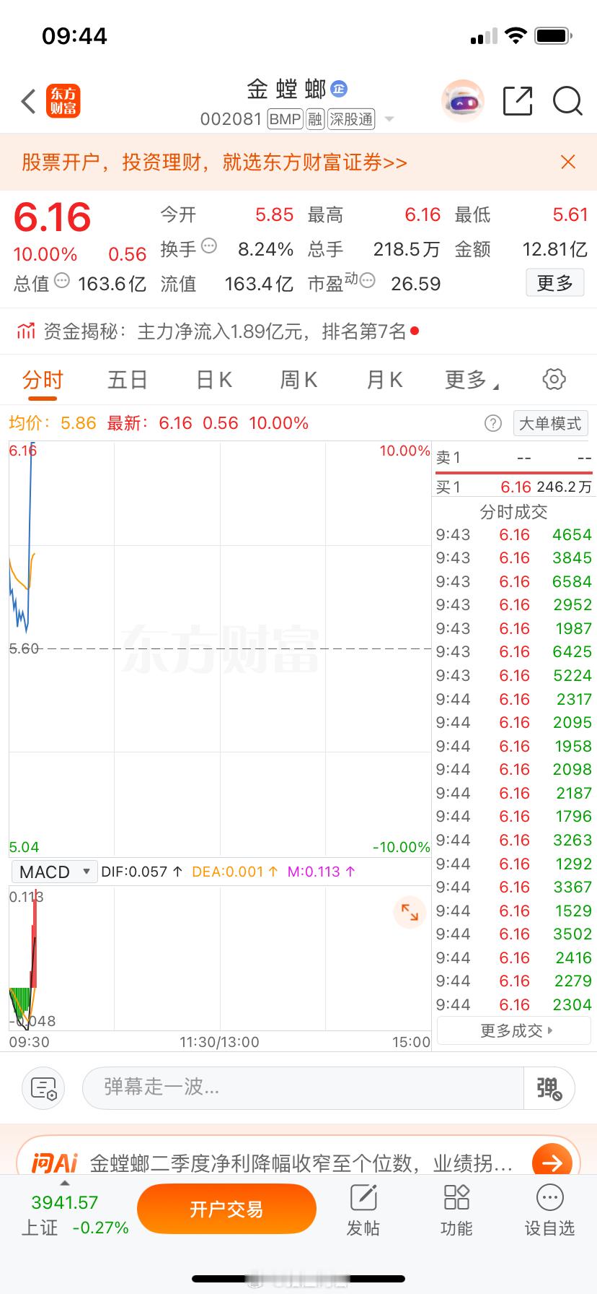The height and width of the screenshot is (1294, 597).
Task: Add stock via 设自选
Action: pos(549,1212)
